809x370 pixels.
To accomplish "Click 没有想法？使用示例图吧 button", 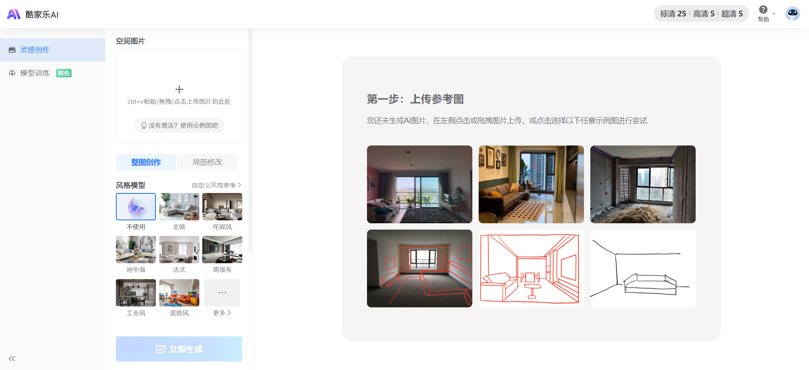I will 179,125.
